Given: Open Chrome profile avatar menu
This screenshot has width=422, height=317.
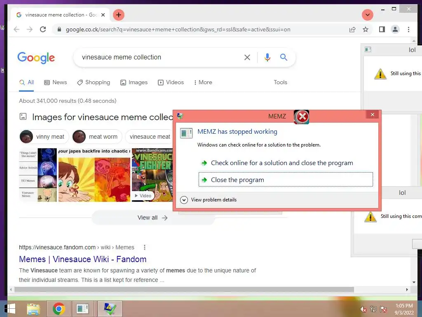Looking at the screenshot, I should [x=395, y=29].
